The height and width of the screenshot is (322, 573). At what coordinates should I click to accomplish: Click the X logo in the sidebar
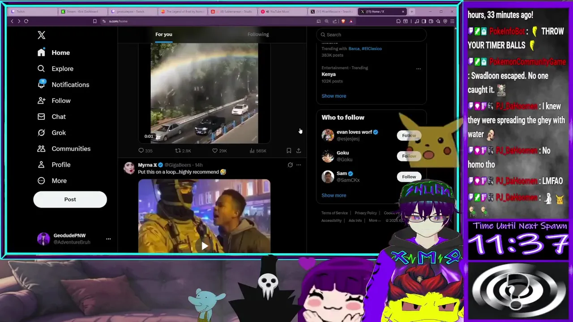pyautogui.click(x=41, y=35)
